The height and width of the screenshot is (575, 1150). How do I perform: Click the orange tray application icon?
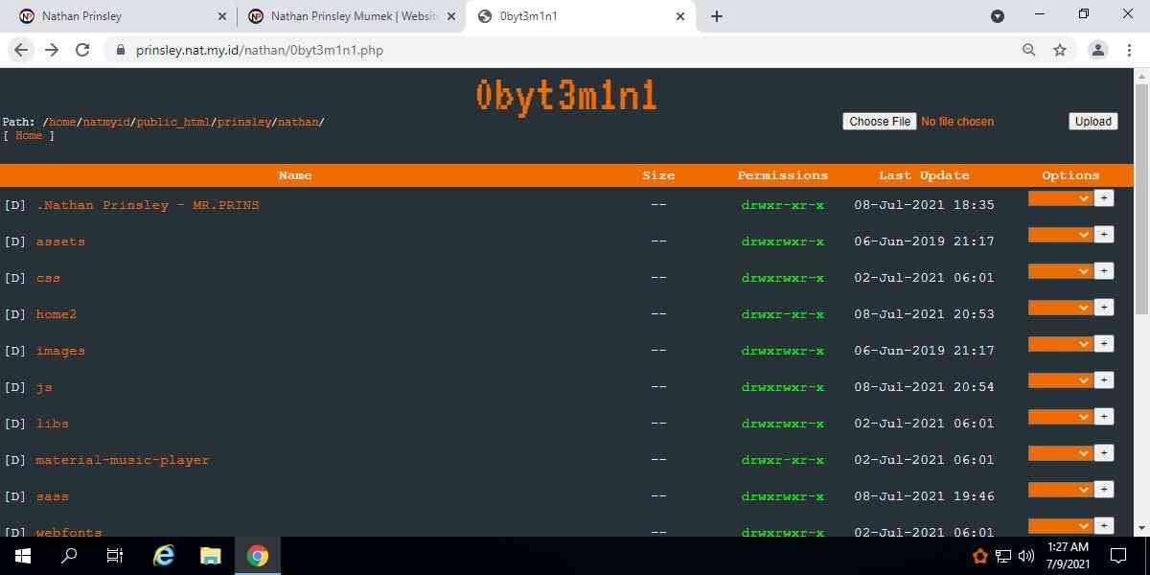[x=979, y=556]
